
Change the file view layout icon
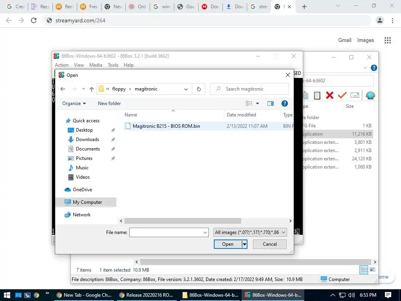(x=249, y=103)
